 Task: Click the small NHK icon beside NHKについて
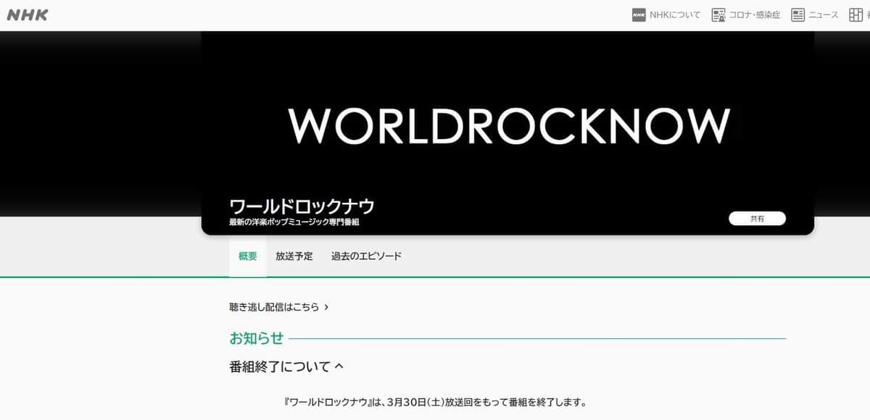point(639,15)
